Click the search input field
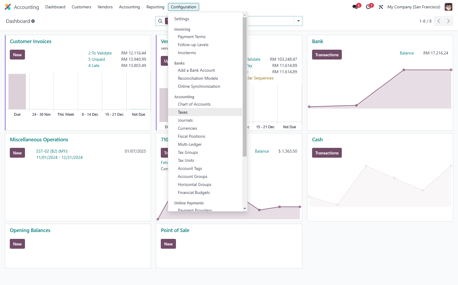Image resolution: width=458 pixels, height=285 pixels. pyautogui.click(x=270, y=21)
